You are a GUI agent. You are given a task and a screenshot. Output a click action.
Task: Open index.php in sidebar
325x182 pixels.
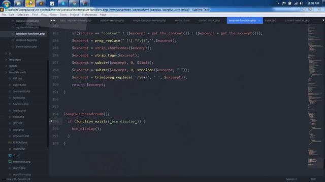18,117
